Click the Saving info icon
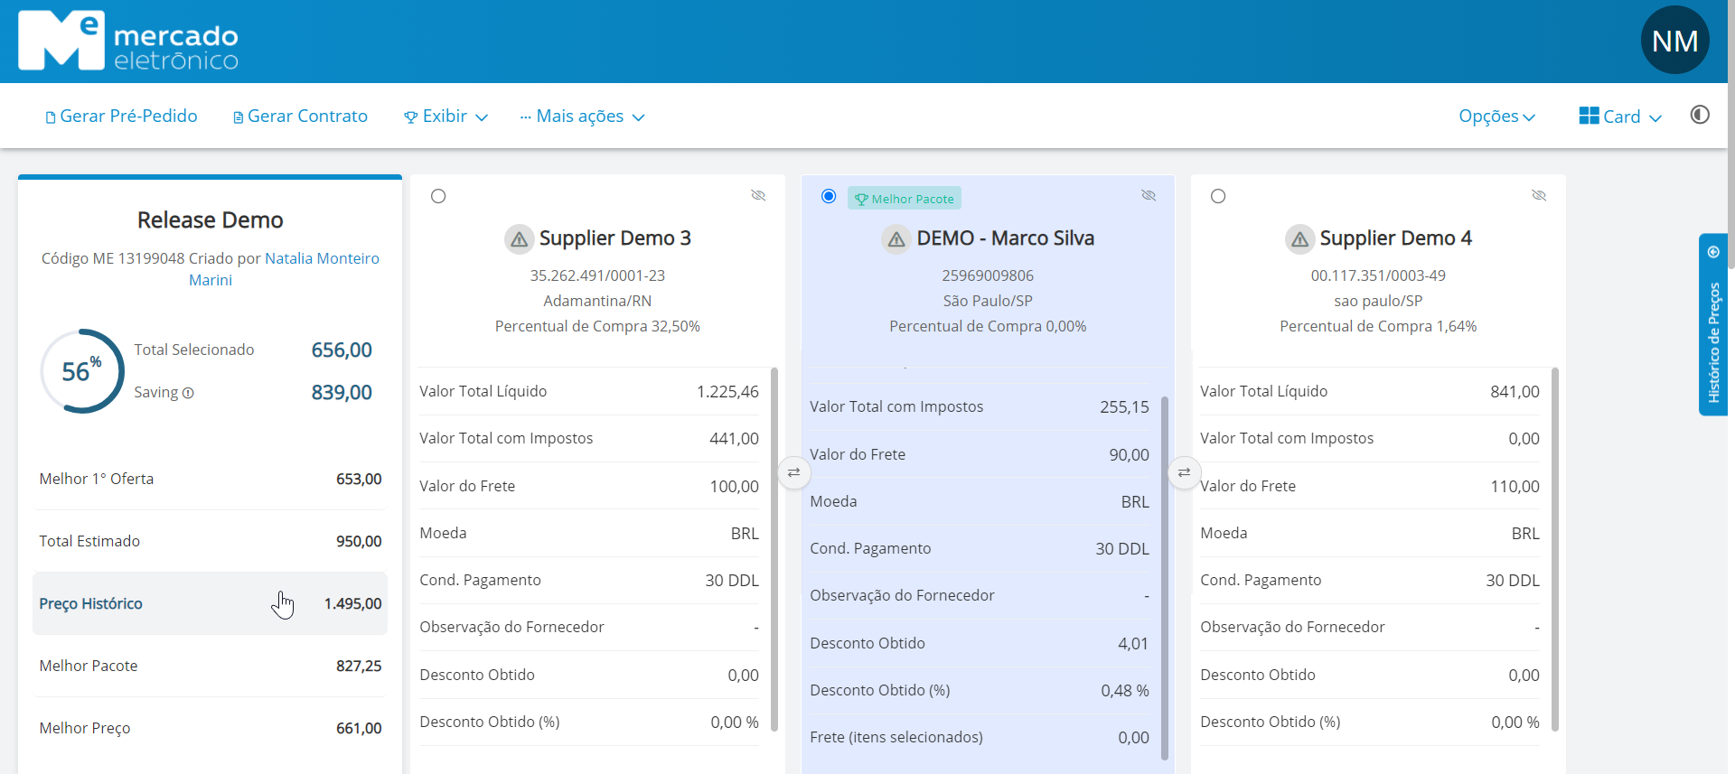The width and height of the screenshot is (1735, 774). point(188,393)
